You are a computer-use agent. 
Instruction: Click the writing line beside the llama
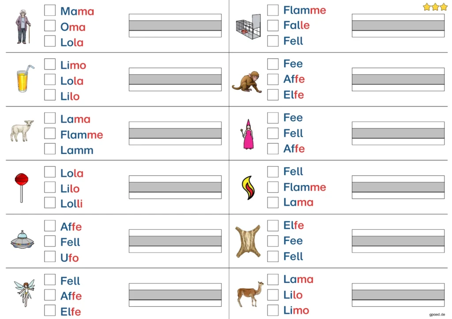[398, 295]
